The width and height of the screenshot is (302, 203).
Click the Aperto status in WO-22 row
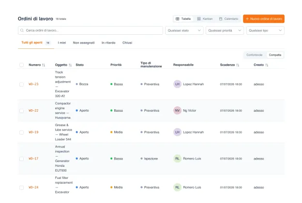(82, 111)
